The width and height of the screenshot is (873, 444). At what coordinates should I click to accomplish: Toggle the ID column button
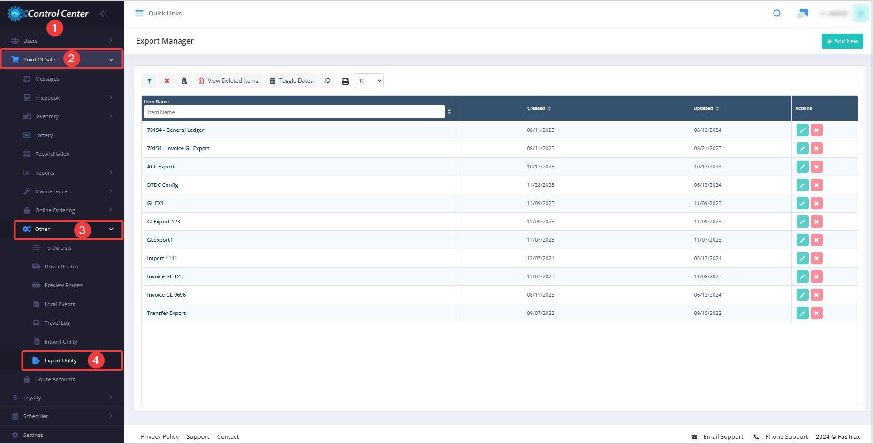coord(327,81)
